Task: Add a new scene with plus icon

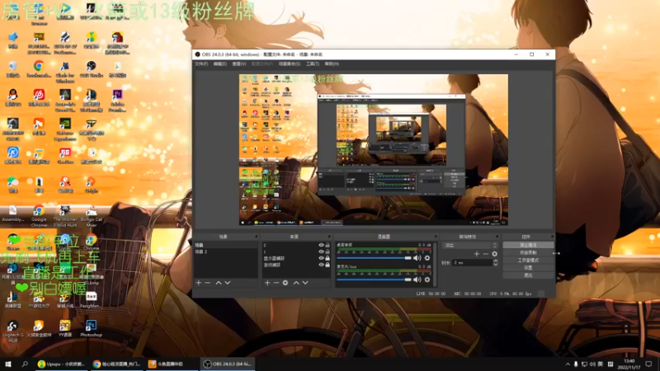Action: [199, 283]
